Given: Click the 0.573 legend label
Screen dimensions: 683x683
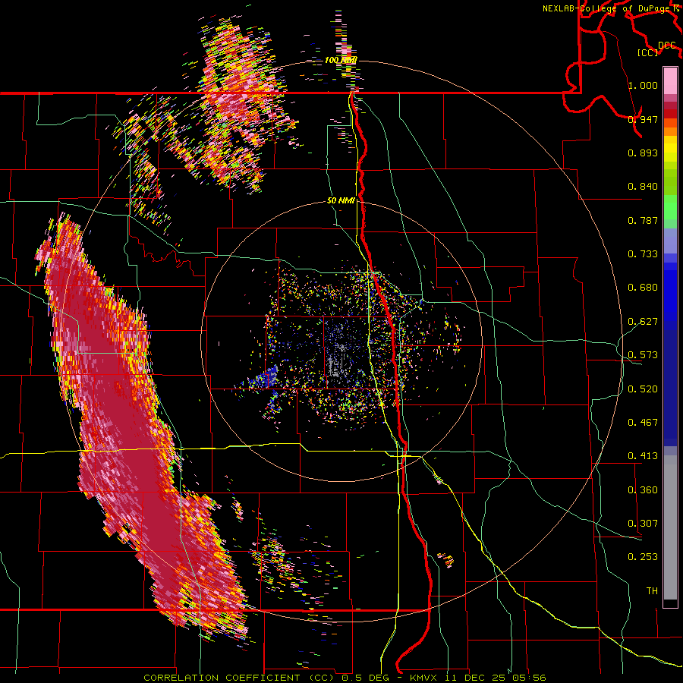Looking at the screenshot, I should tap(643, 355).
